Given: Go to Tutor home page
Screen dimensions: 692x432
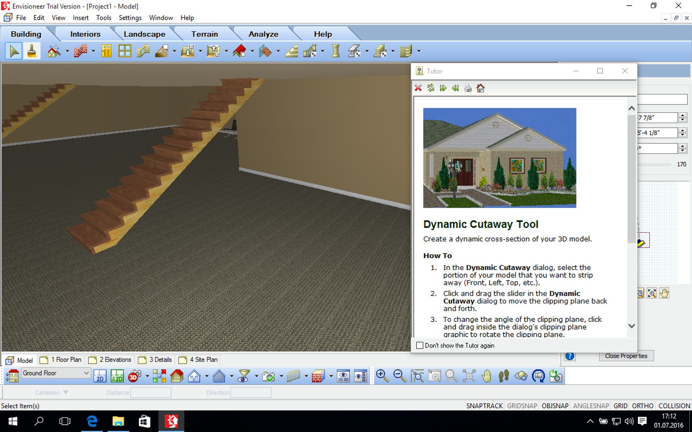Looking at the screenshot, I should [x=480, y=88].
